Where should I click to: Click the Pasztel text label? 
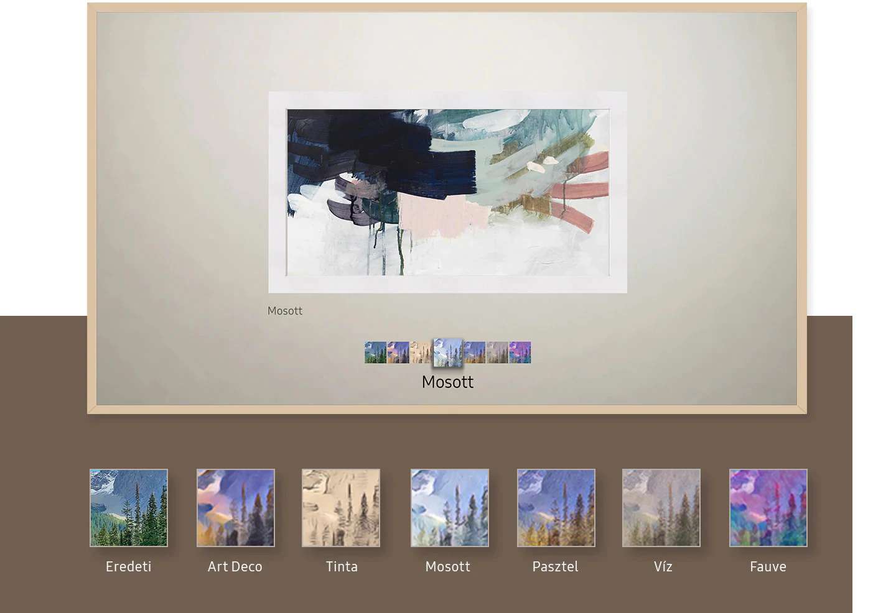tap(555, 566)
